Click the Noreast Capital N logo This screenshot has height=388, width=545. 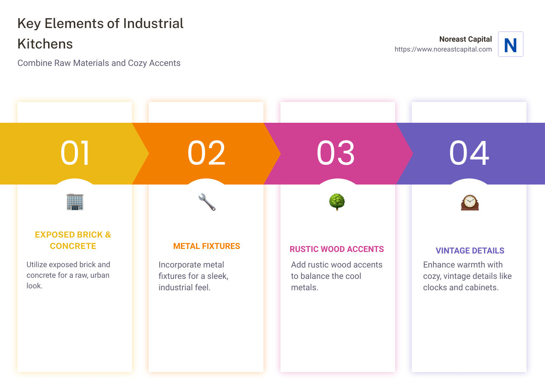coord(511,44)
